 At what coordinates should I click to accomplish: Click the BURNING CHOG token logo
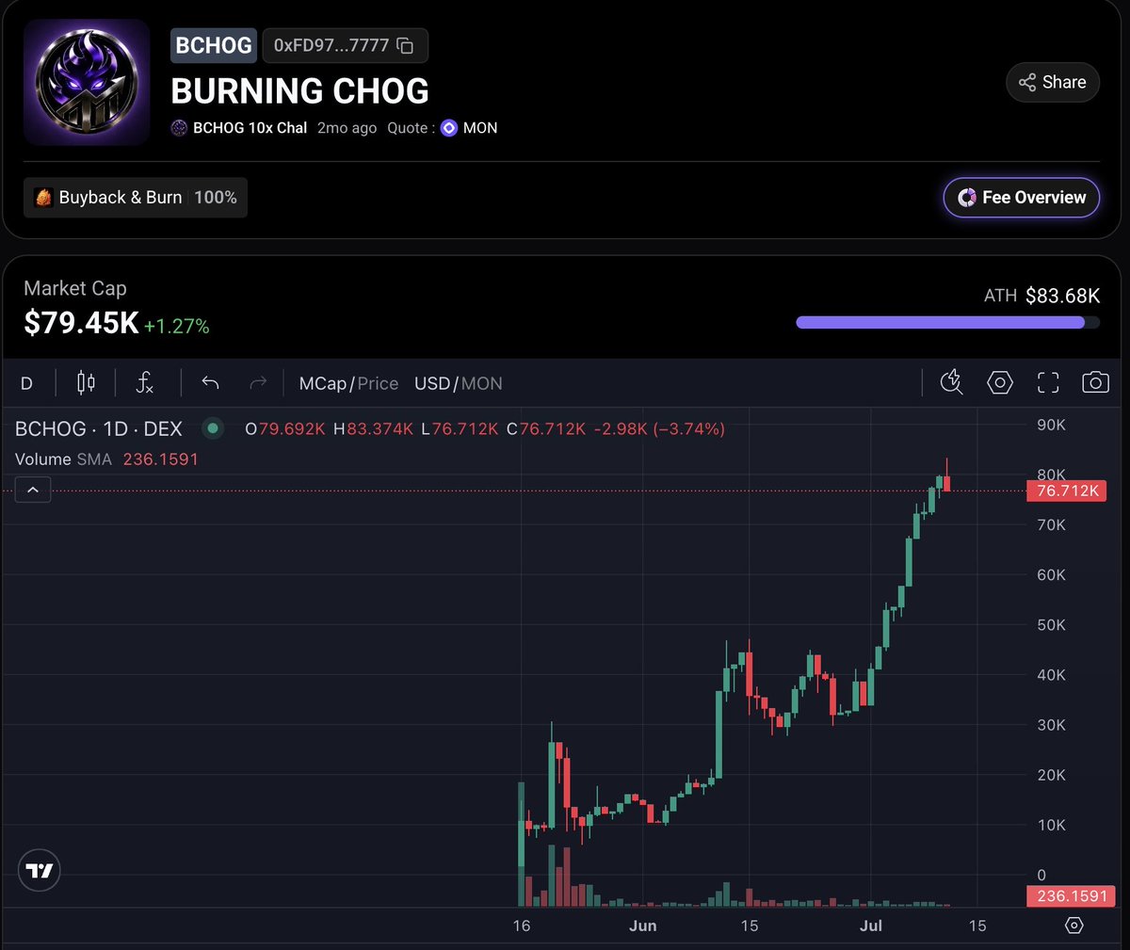[x=87, y=83]
